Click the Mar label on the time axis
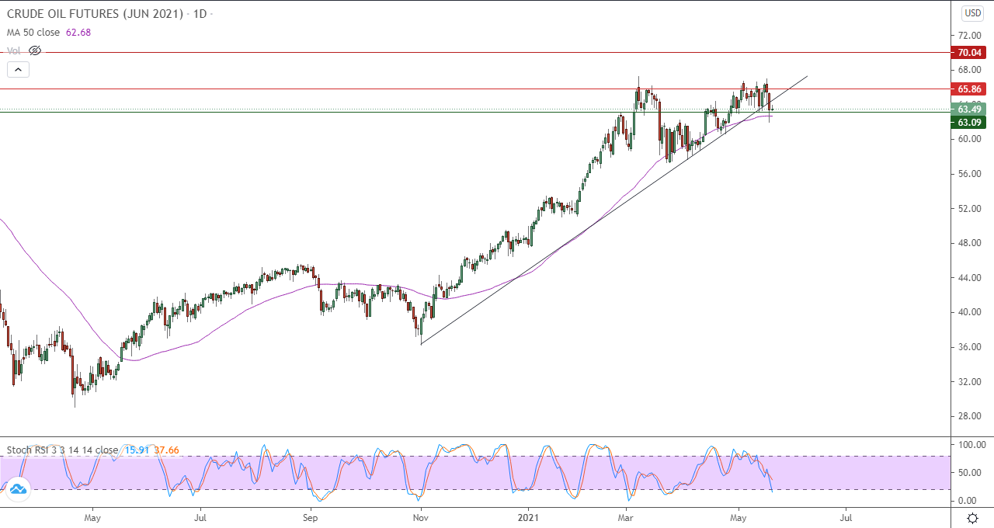 click(625, 516)
